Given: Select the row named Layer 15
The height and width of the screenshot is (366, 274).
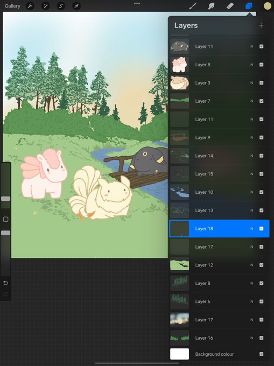Looking at the screenshot, I should pyautogui.click(x=219, y=174).
